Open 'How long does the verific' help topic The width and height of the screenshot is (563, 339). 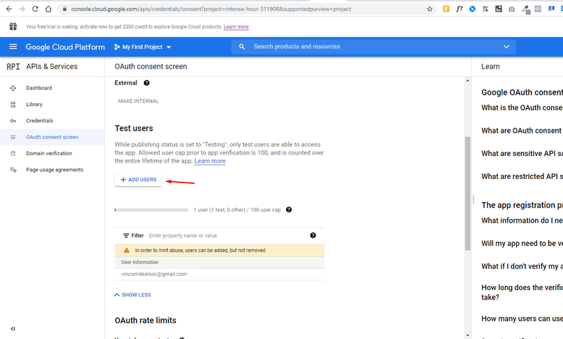pos(522,293)
